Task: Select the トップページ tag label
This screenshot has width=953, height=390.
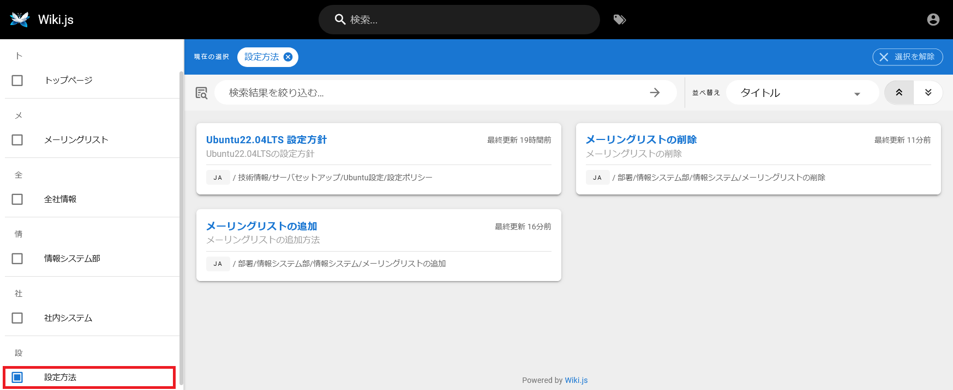Action: pyautogui.click(x=68, y=80)
